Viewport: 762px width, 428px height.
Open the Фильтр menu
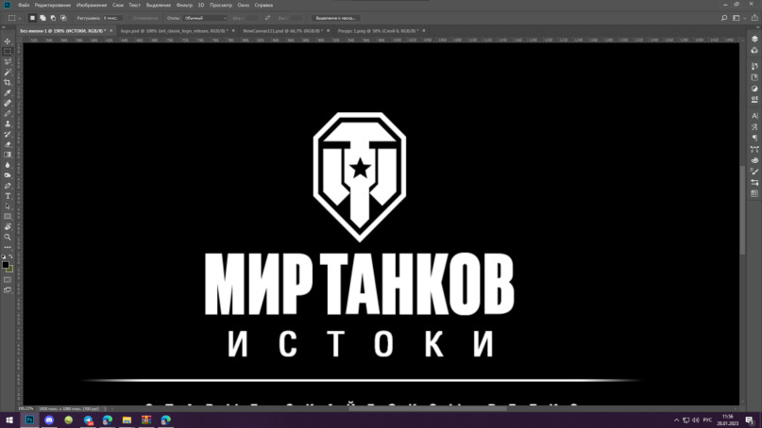184,5
